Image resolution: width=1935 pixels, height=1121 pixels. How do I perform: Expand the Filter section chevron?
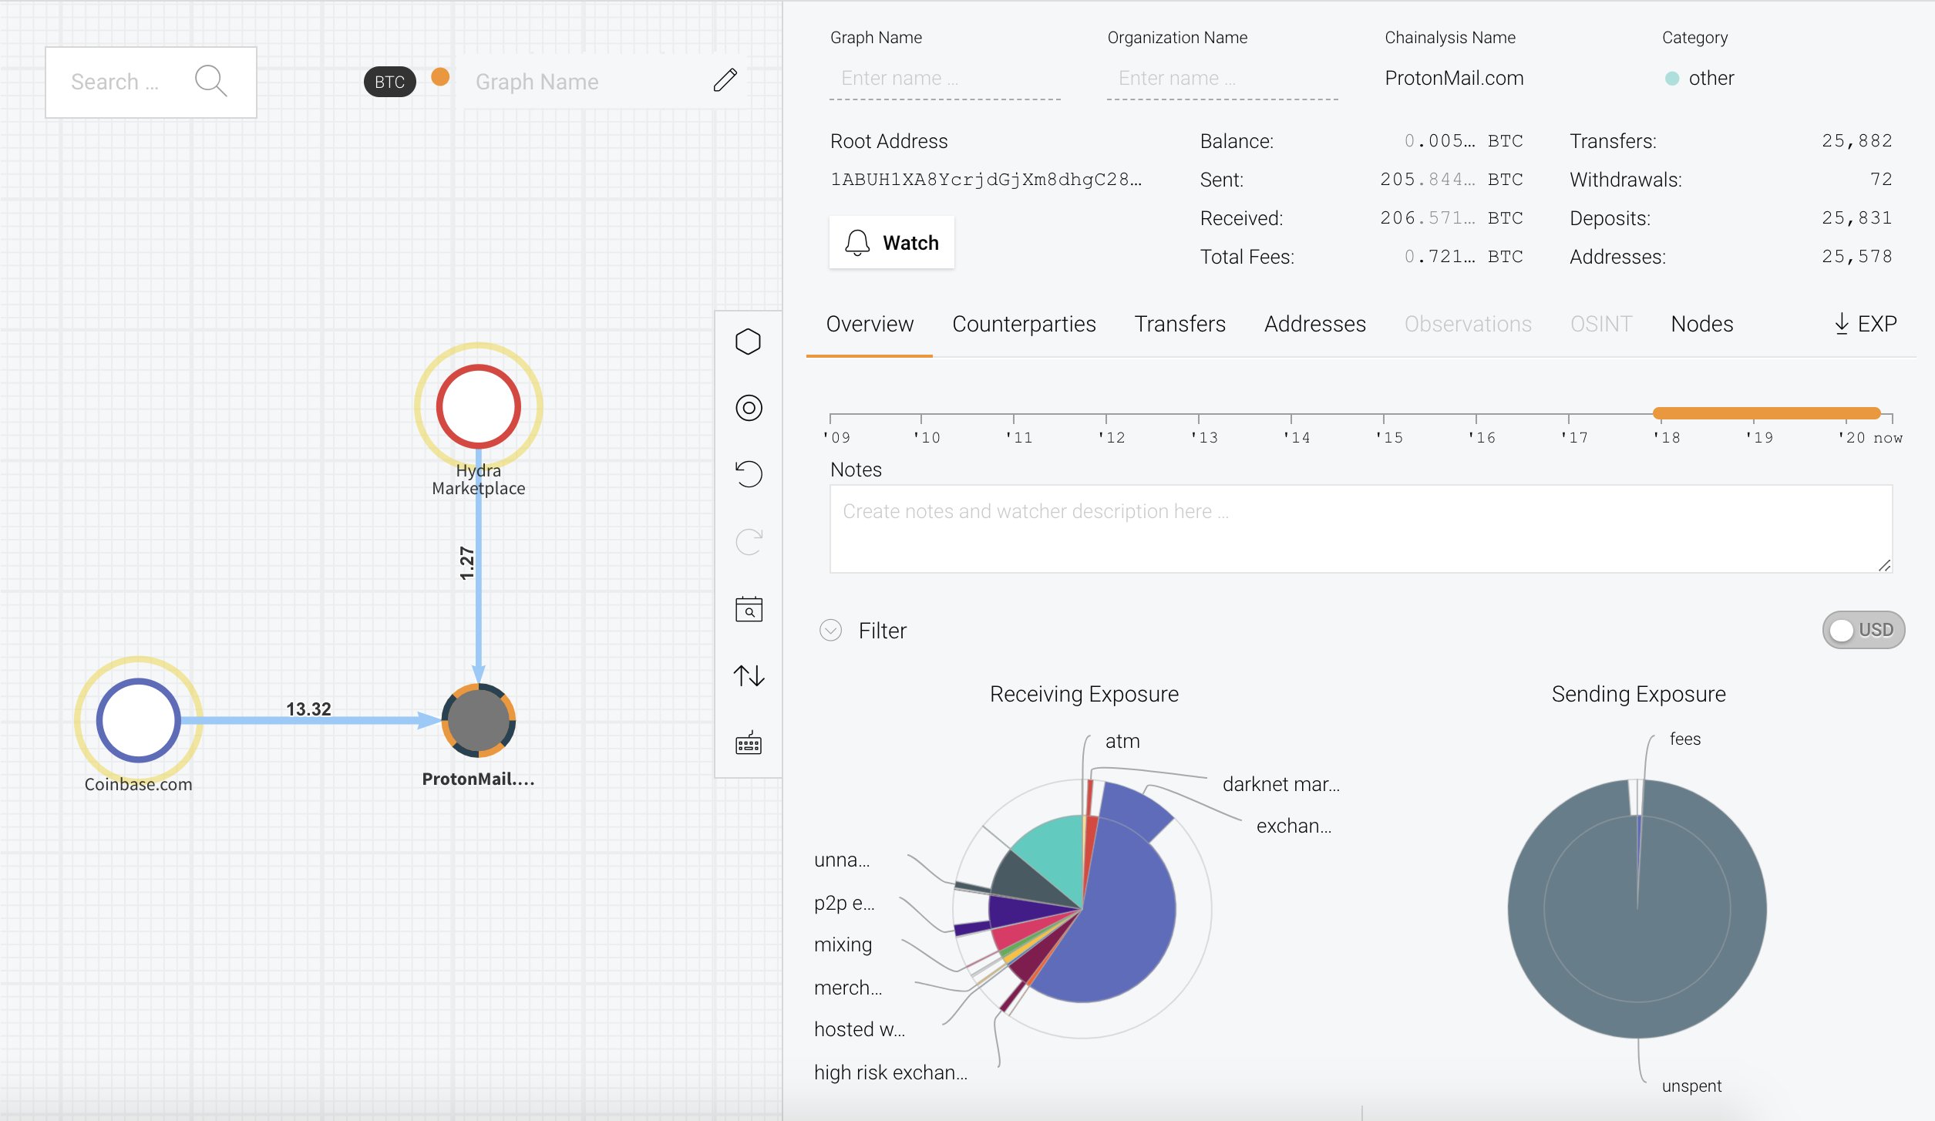[830, 631]
